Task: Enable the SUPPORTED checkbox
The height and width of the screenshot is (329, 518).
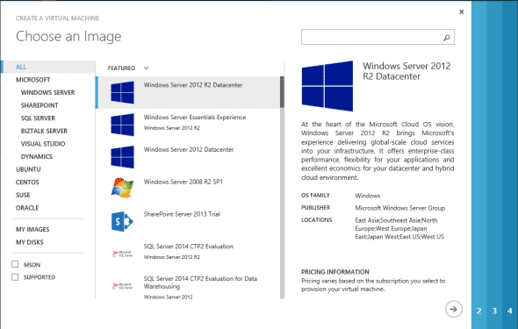Action: coord(15,277)
